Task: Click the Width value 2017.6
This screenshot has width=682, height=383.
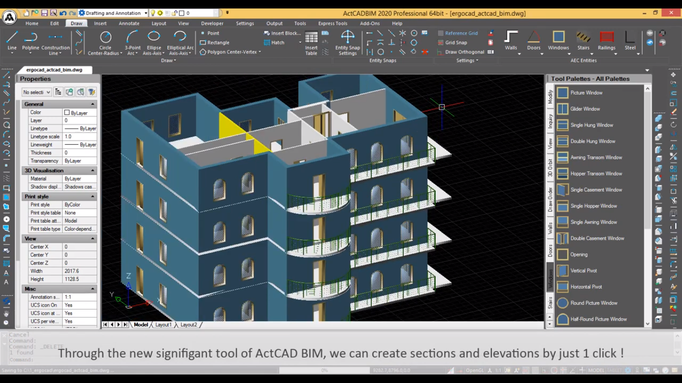Action: 80,271
